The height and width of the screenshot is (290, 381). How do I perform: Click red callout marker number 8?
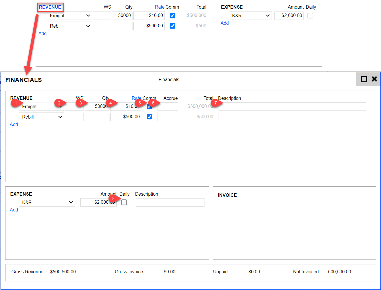pyautogui.click(x=113, y=198)
